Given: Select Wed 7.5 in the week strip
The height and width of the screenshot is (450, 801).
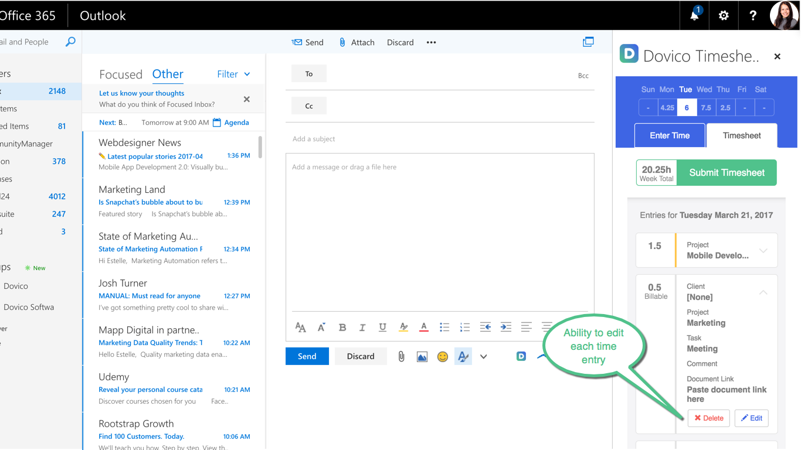Looking at the screenshot, I should (706, 107).
